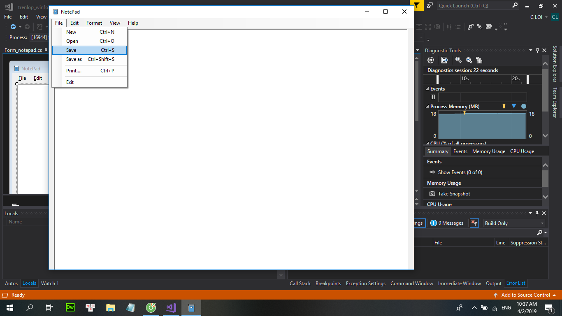
Task: Pause the Events track in diagnostics
Action: (x=432, y=97)
